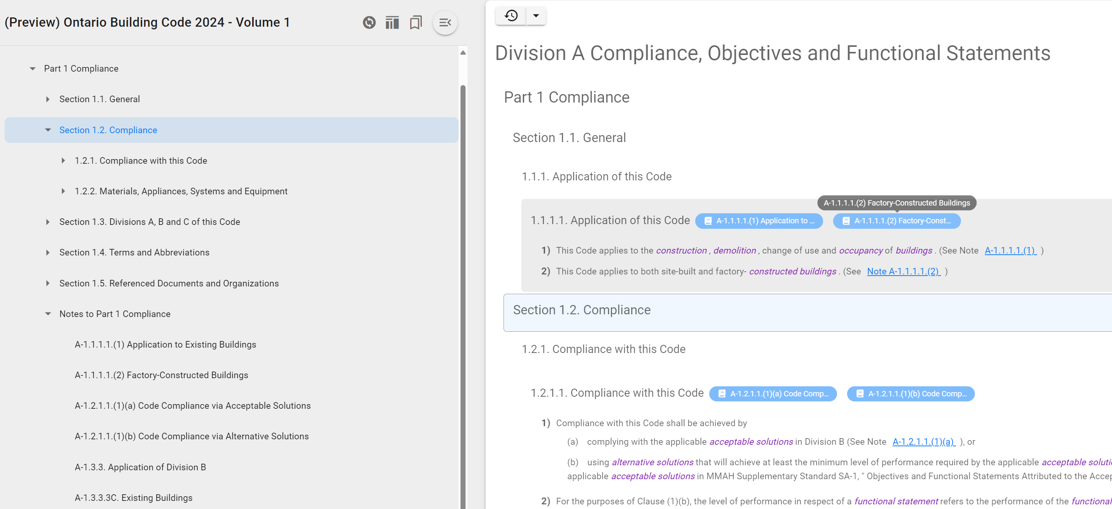Image resolution: width=1112 pixels, height=509 pixels.
Task: Open Section 1.5. Referenced Documents and Organizations
Action: (169, 283)
